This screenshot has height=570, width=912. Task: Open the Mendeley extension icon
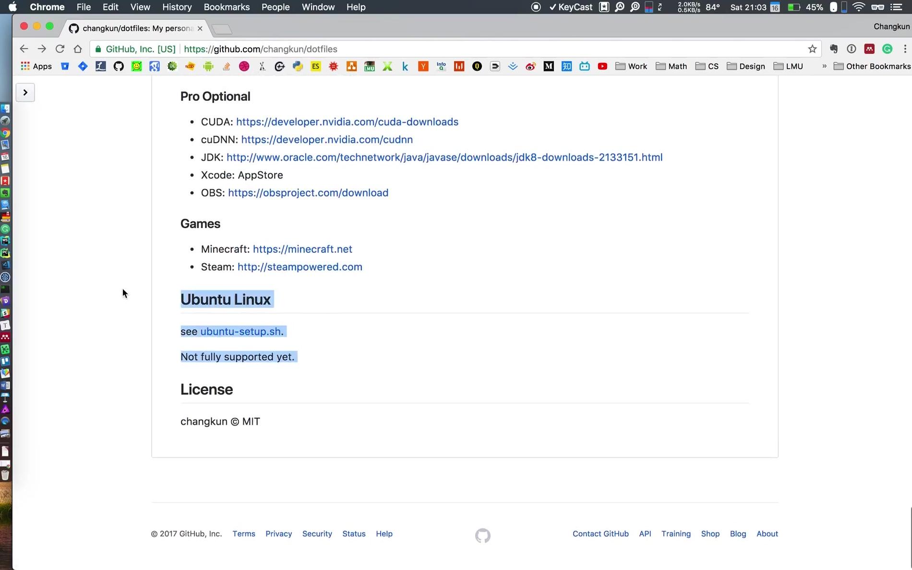point(869,49)
